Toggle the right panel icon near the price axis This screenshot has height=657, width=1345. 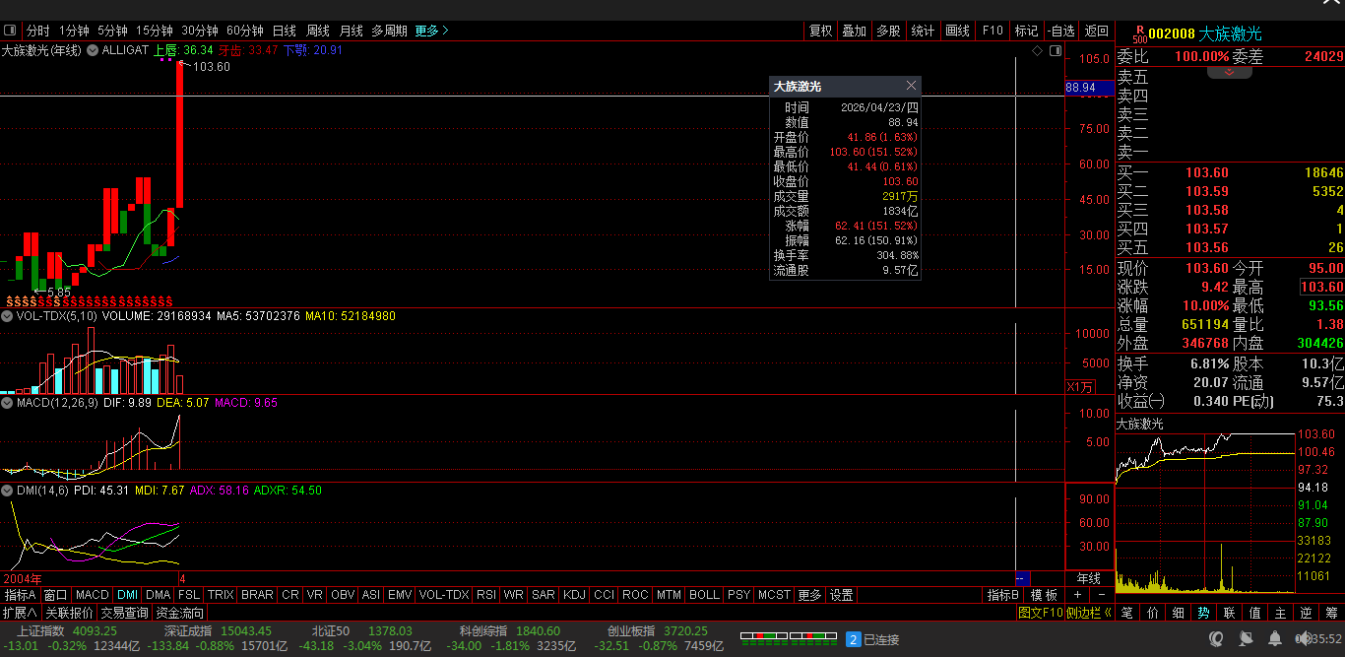(1054, 50)
